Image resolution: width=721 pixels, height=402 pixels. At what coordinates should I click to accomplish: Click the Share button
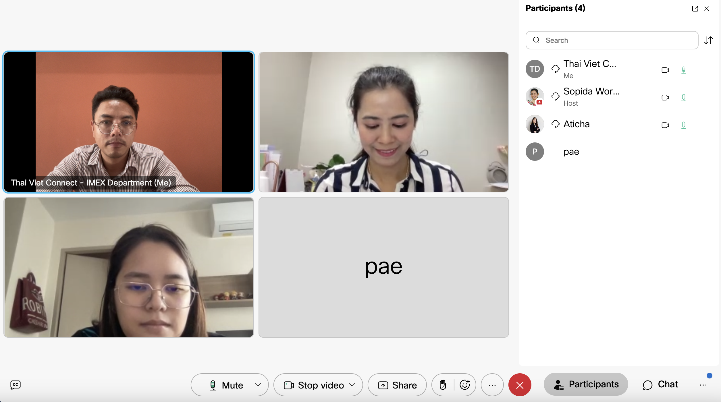(397, 385)
